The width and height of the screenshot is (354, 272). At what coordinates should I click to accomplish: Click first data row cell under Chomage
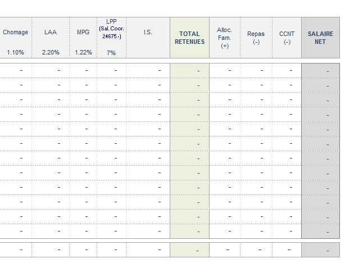point(16,70)
